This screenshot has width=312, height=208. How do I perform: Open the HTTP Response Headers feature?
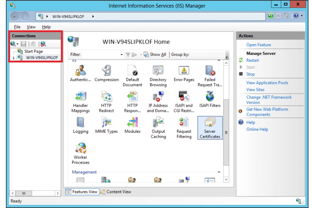coord(132,102)
